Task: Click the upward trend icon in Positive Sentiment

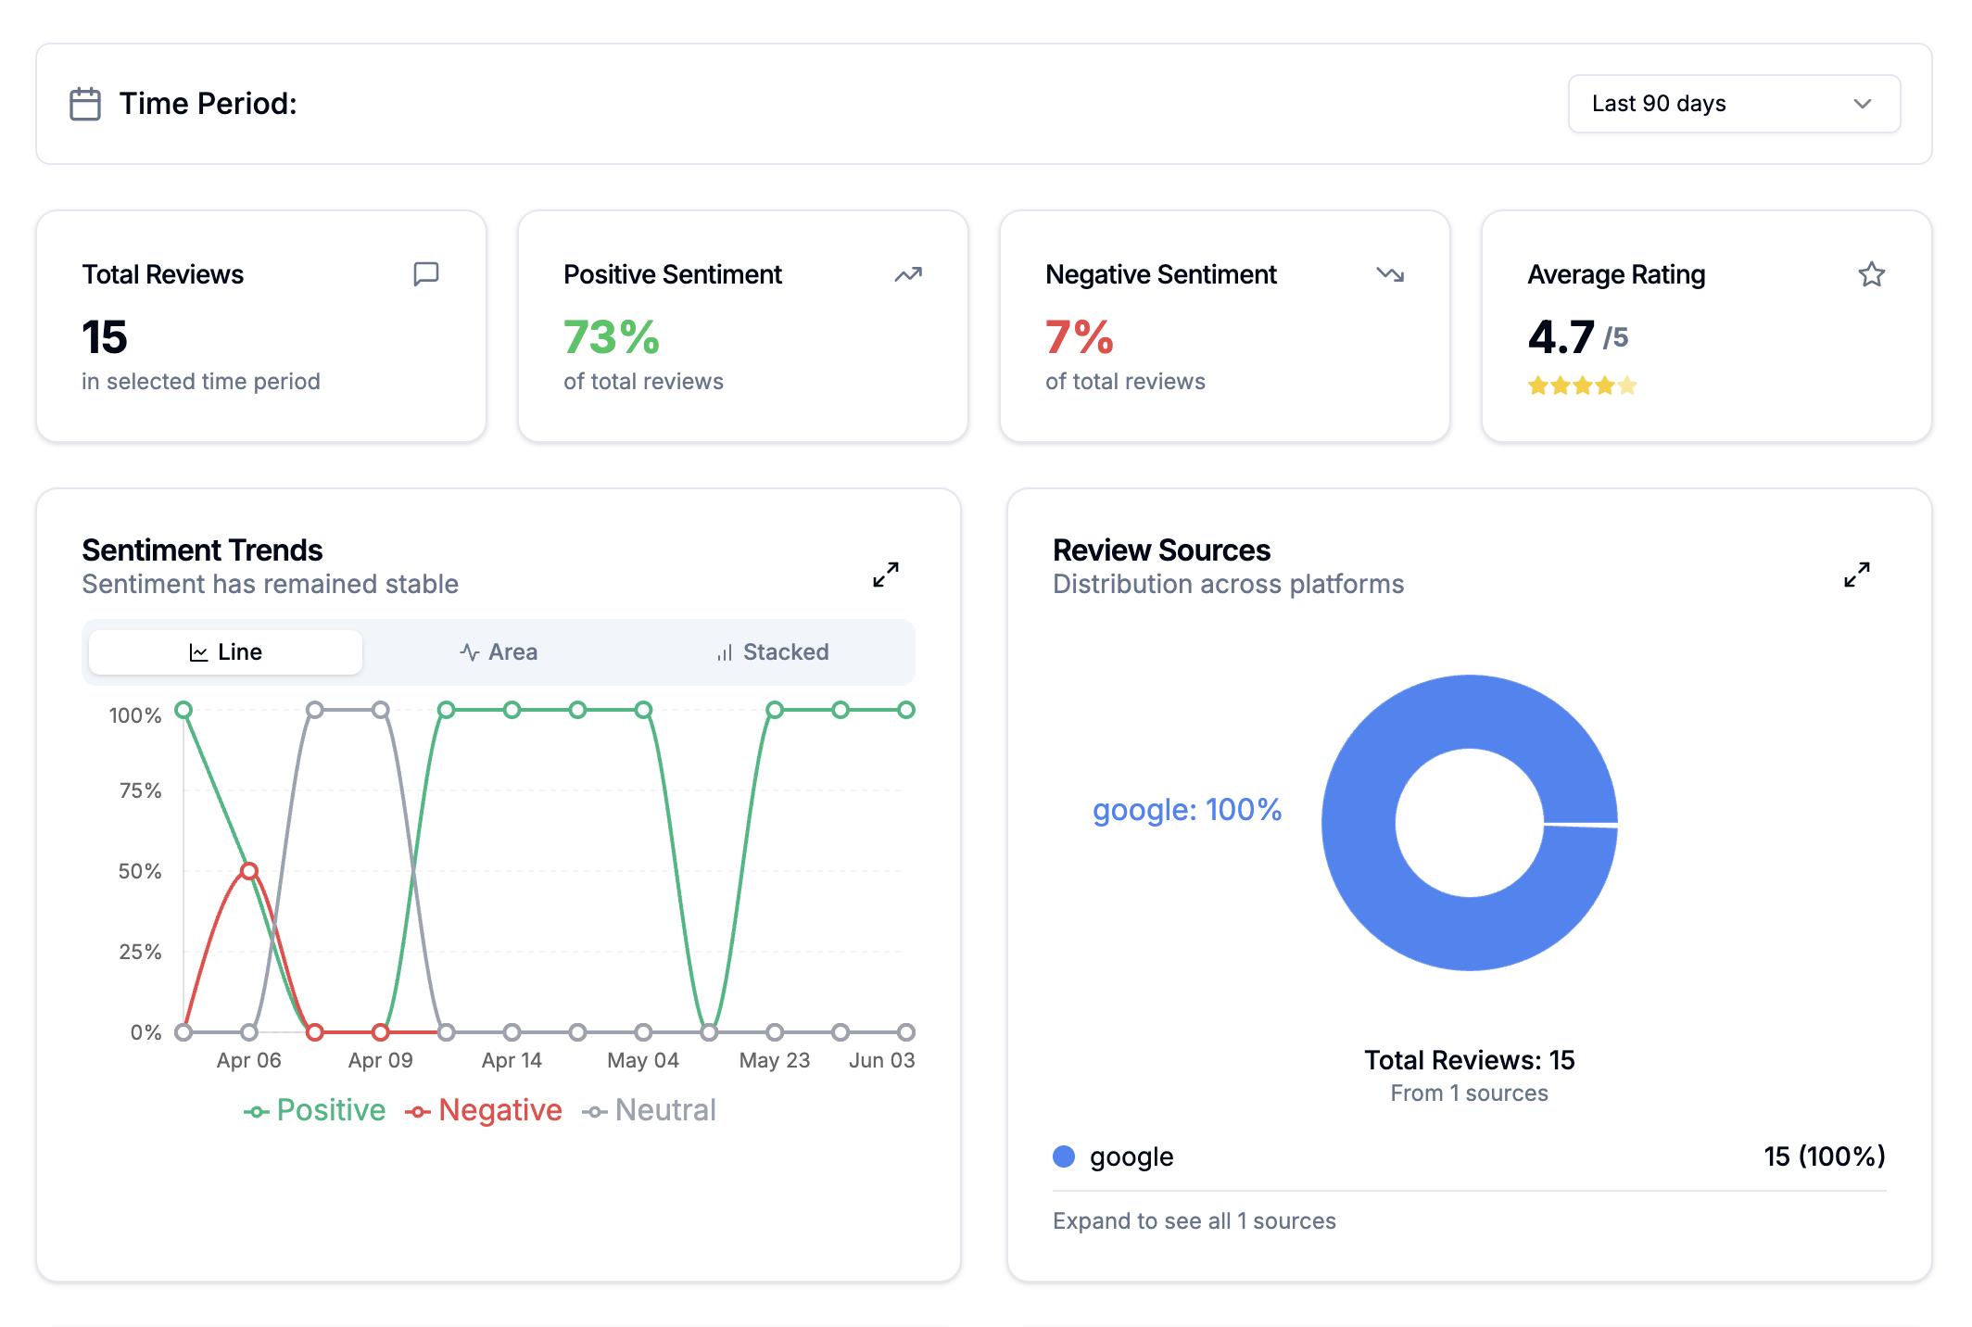Action: coord(908,274)
